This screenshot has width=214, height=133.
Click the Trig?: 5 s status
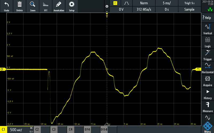[x=189, y=3]
